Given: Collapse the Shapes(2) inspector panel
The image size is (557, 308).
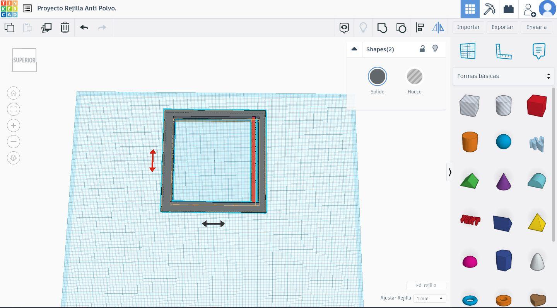Looking at the screenshot, I should click(354, 49).
